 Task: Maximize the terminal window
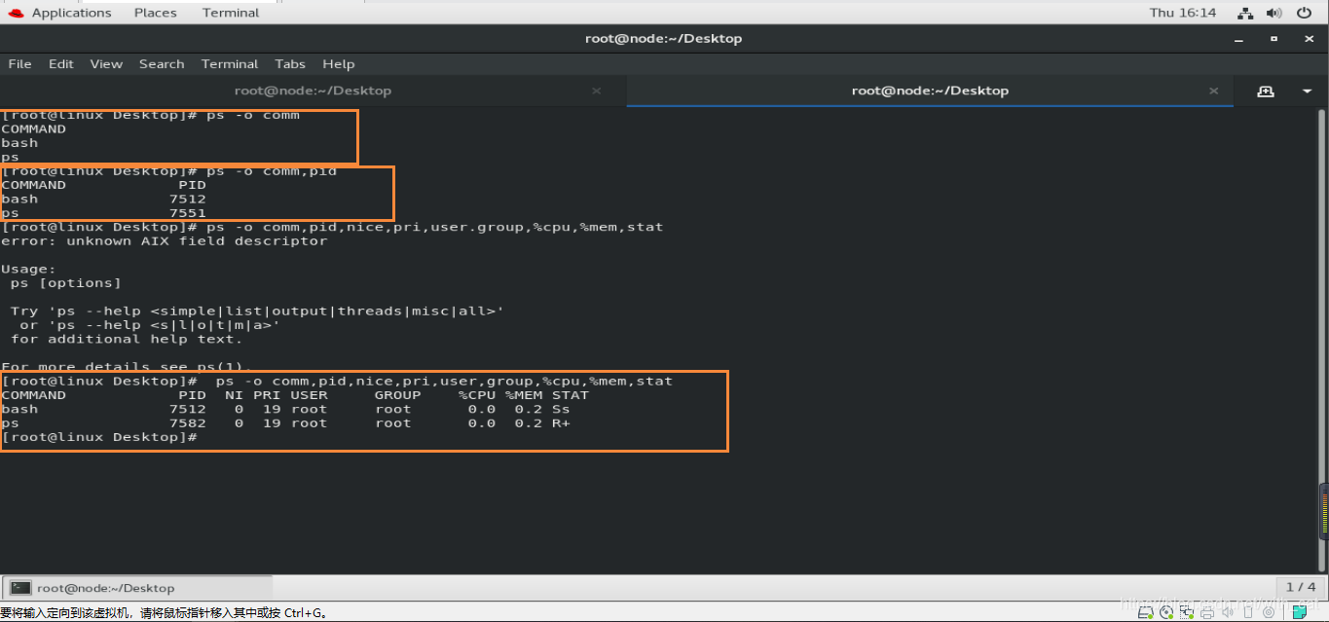tap(1274, 39)
